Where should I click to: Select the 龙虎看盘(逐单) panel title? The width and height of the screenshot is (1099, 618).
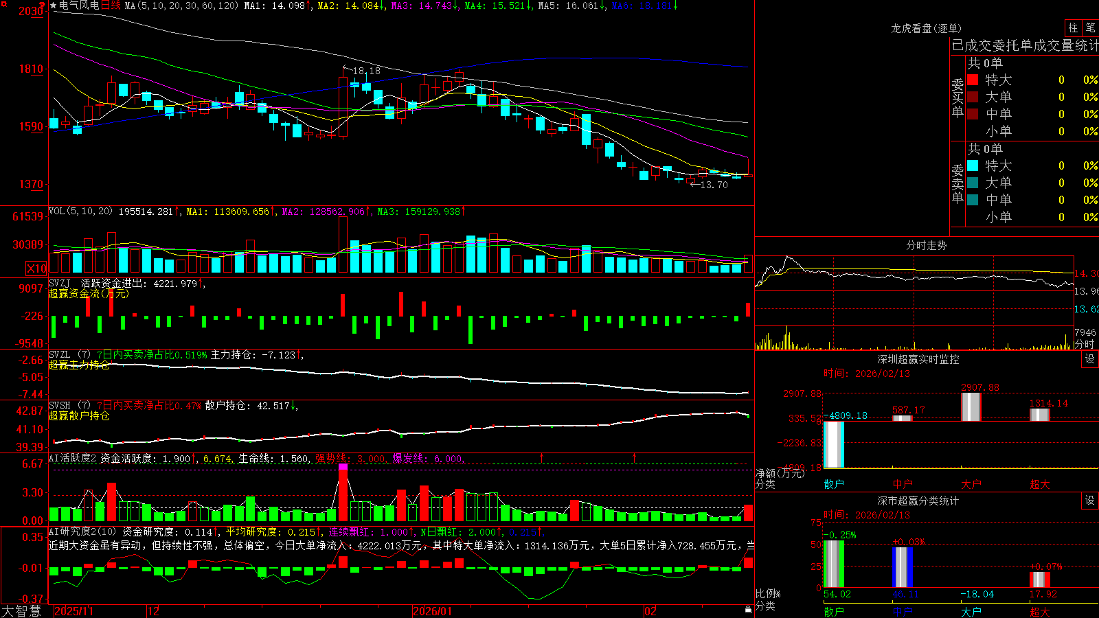926,28
